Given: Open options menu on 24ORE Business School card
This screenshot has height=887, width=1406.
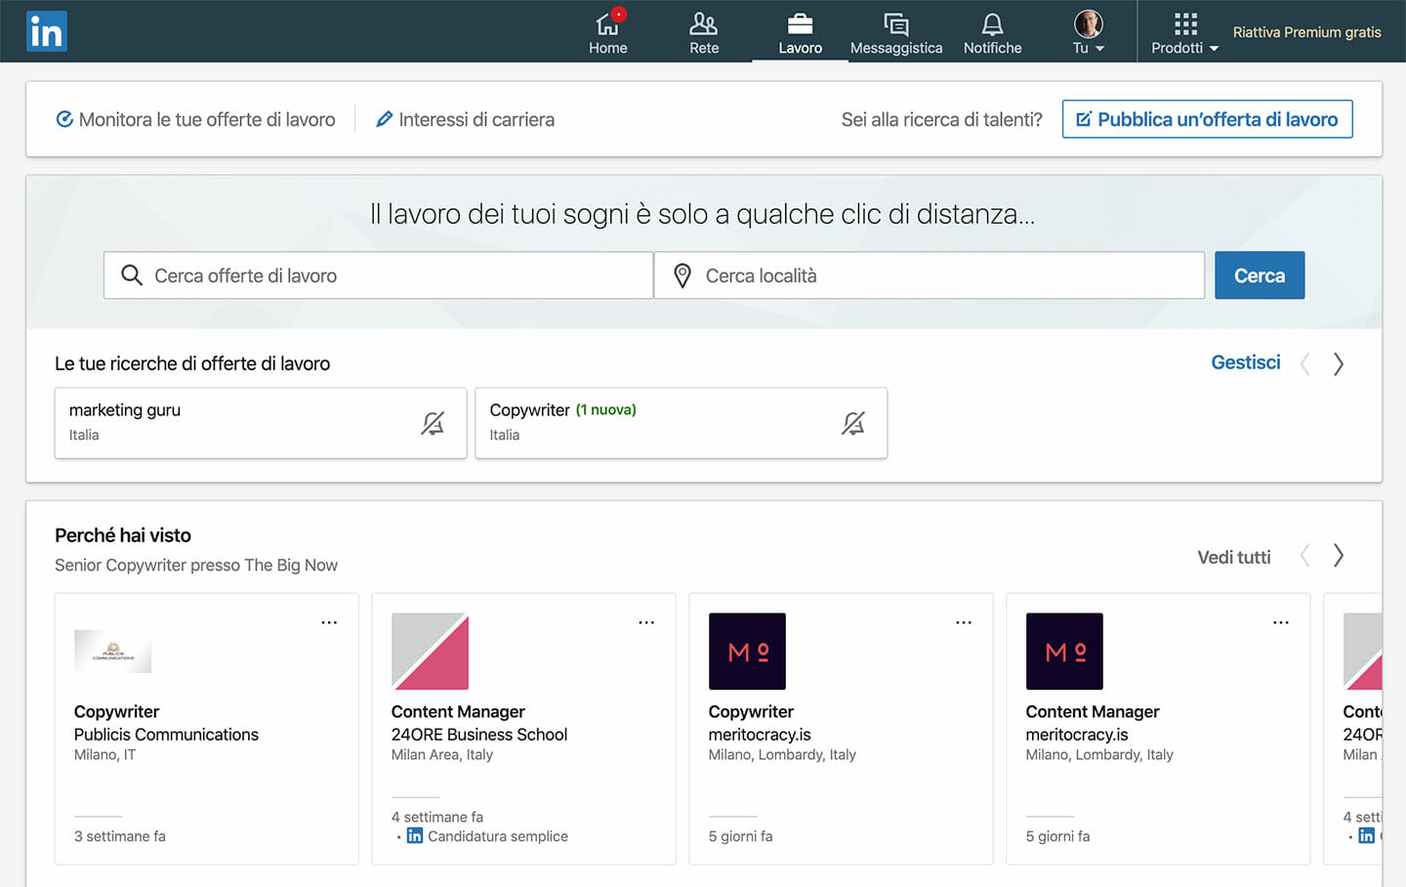Looking at the screenshot, I should pos(646,622).
